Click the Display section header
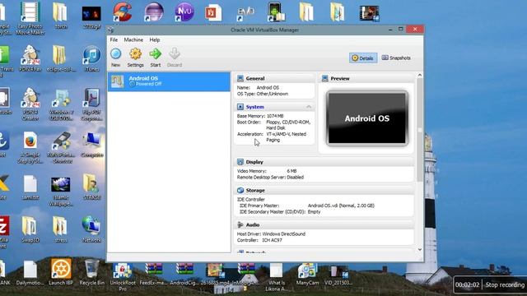The image size is (527, 296). click(324, 162)
